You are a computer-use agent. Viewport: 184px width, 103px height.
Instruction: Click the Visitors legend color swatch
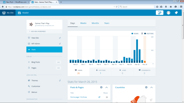[x=145, y=34]
